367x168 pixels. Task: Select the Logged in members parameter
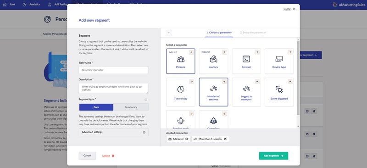(x=246, y=92)
